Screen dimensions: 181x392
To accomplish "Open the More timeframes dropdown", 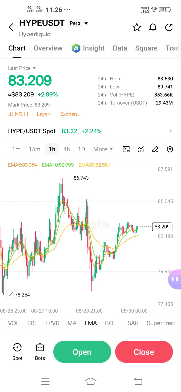I will click(103, 149).
